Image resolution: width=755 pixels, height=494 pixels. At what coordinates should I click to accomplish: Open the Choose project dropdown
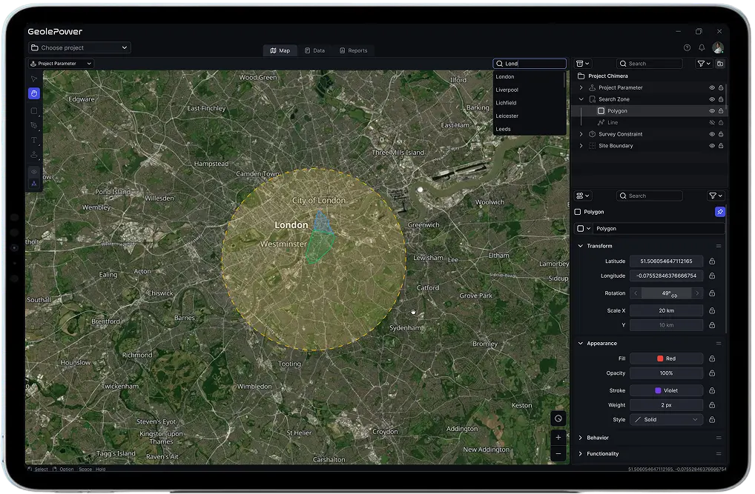pyautogui.click(x=79, y=47)
